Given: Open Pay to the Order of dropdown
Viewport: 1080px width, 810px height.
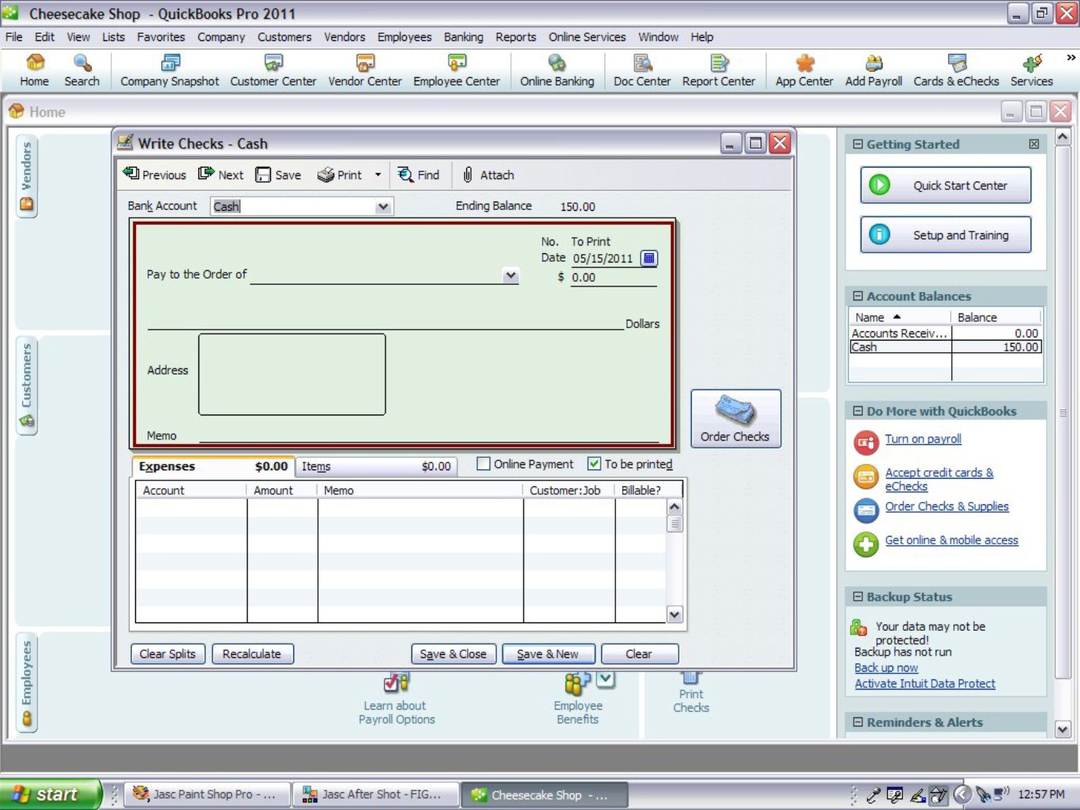Looking at the screenshot, I should (x=510, y=276).
